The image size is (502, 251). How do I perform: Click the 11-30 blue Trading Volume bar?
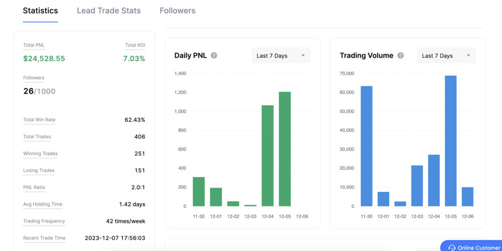[x=366, y=146]
